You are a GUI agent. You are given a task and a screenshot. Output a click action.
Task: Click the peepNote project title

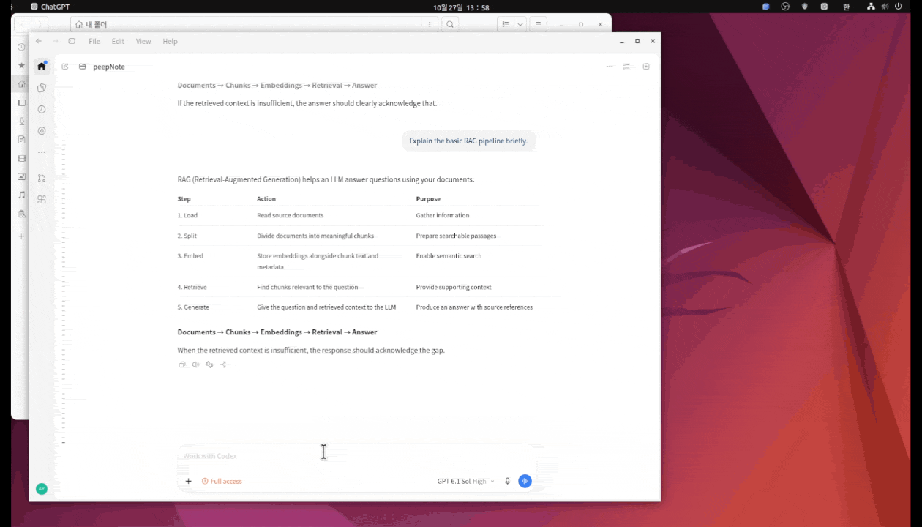tap(109, 67)
